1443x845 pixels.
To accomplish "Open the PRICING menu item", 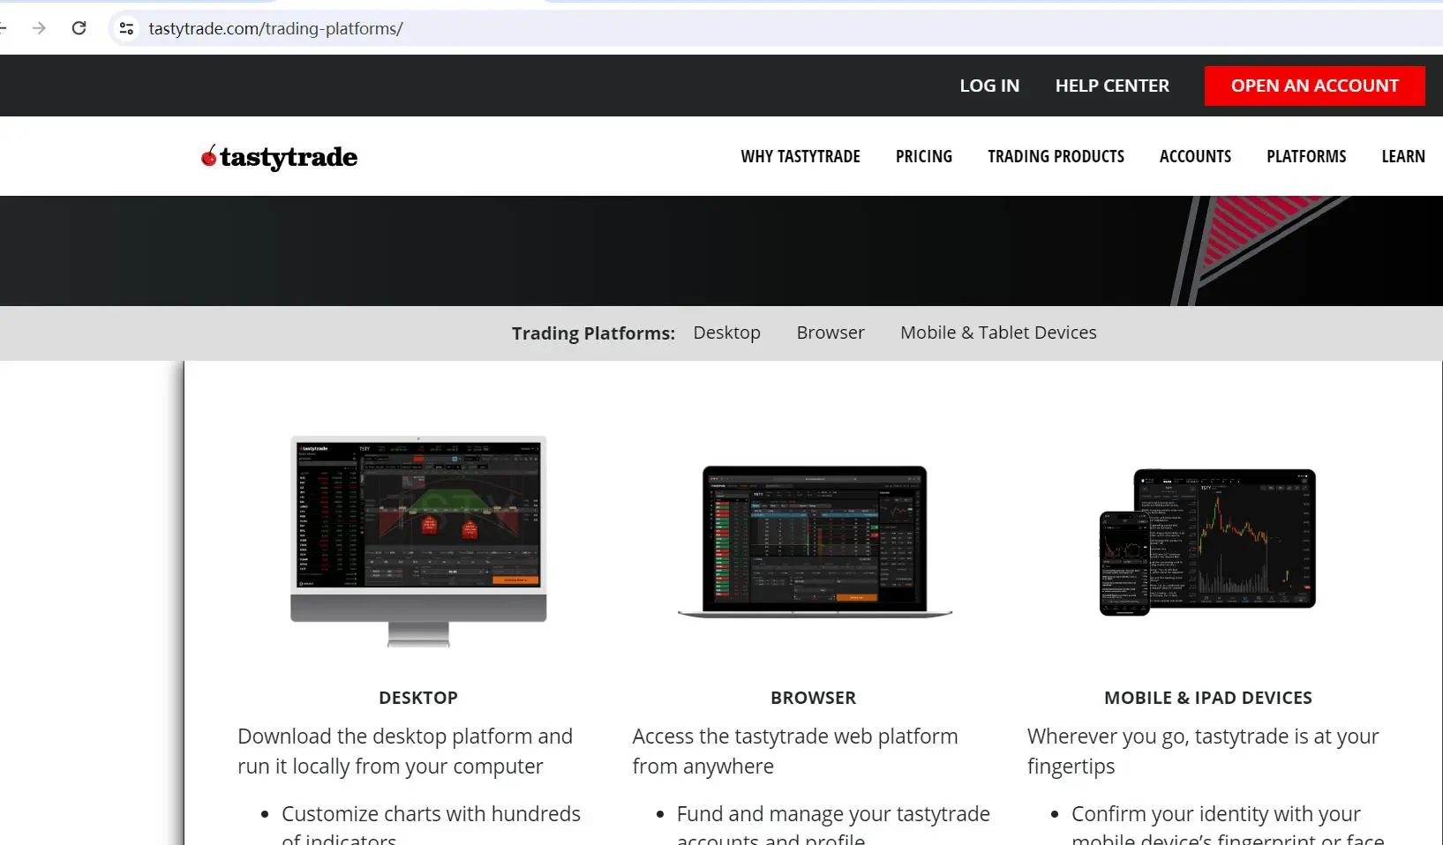I will click(x=924, y=156).
